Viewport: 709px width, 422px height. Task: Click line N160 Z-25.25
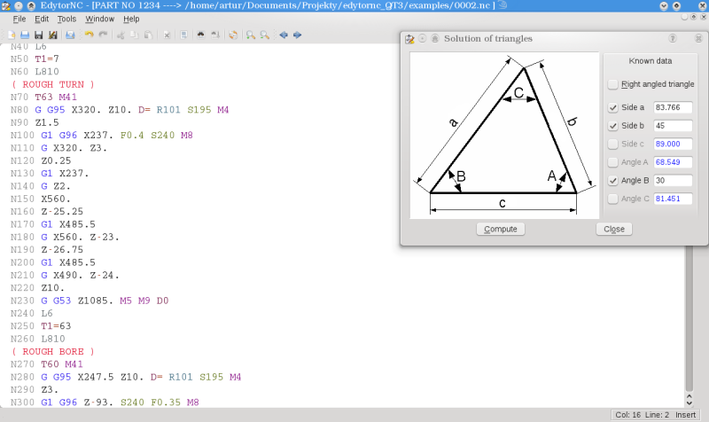point(47,212)
